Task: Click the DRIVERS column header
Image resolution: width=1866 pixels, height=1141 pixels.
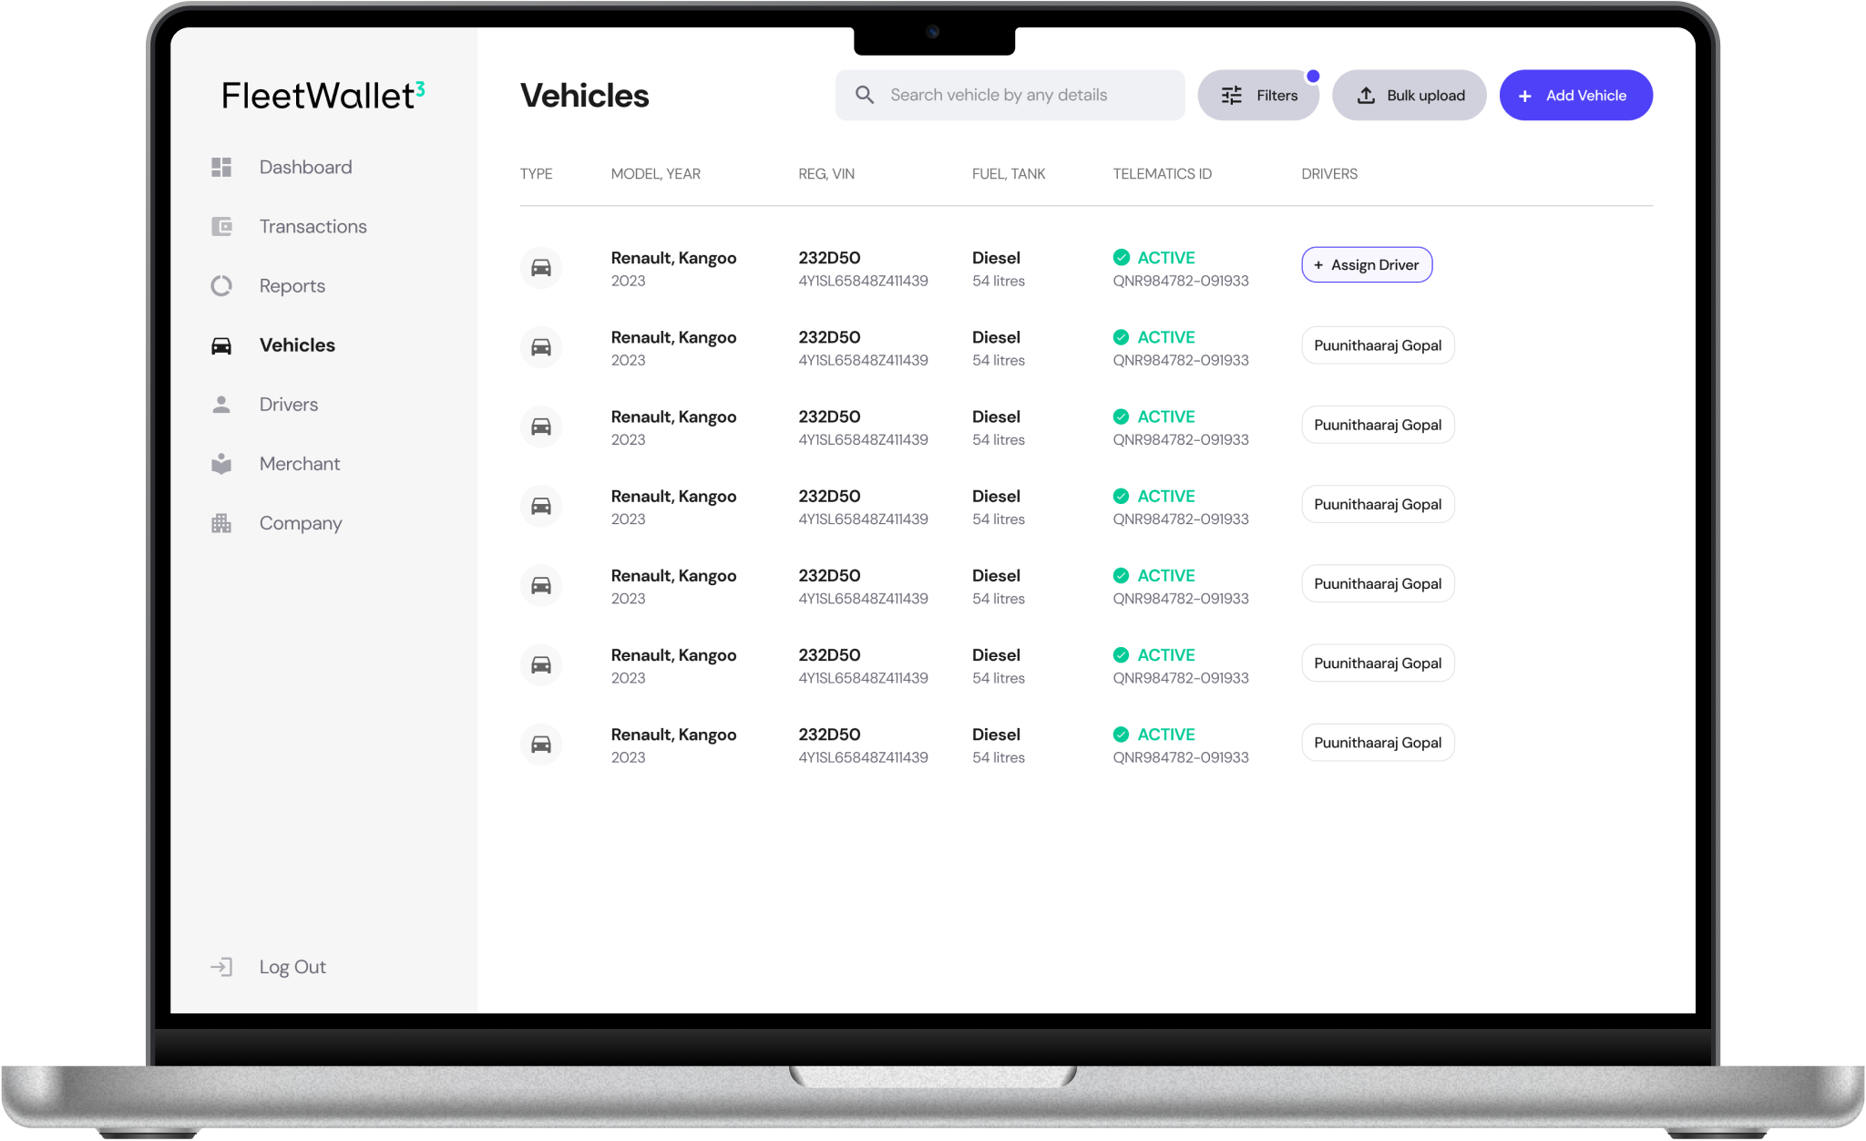Action: point(1329,174)
